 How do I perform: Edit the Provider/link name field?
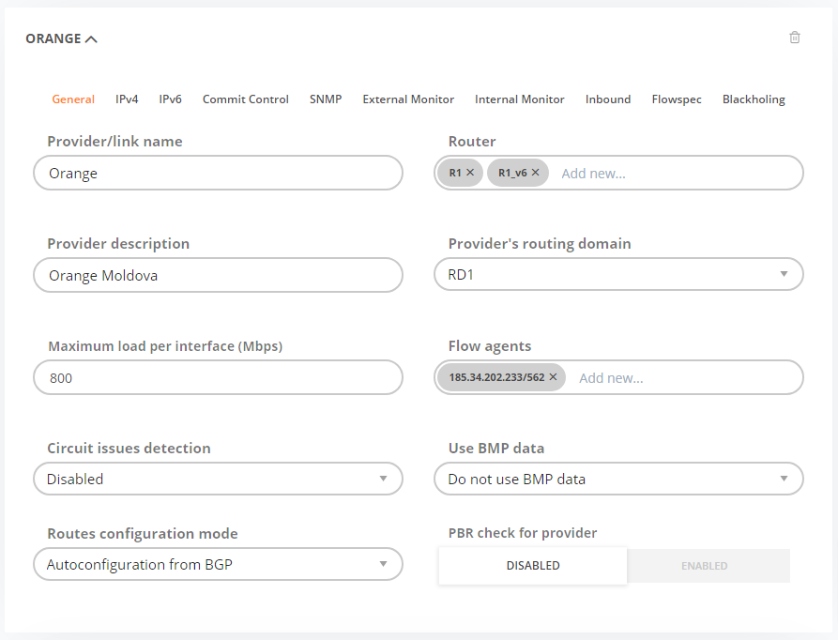click(218, 173)
